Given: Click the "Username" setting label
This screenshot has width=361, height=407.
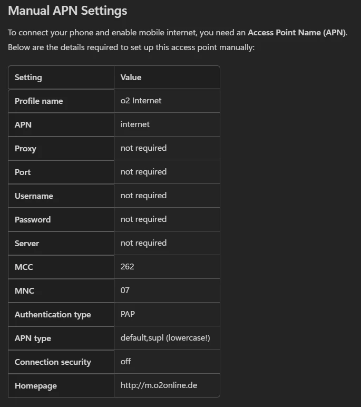Looking at the screenshot, I should click(34, 196).
